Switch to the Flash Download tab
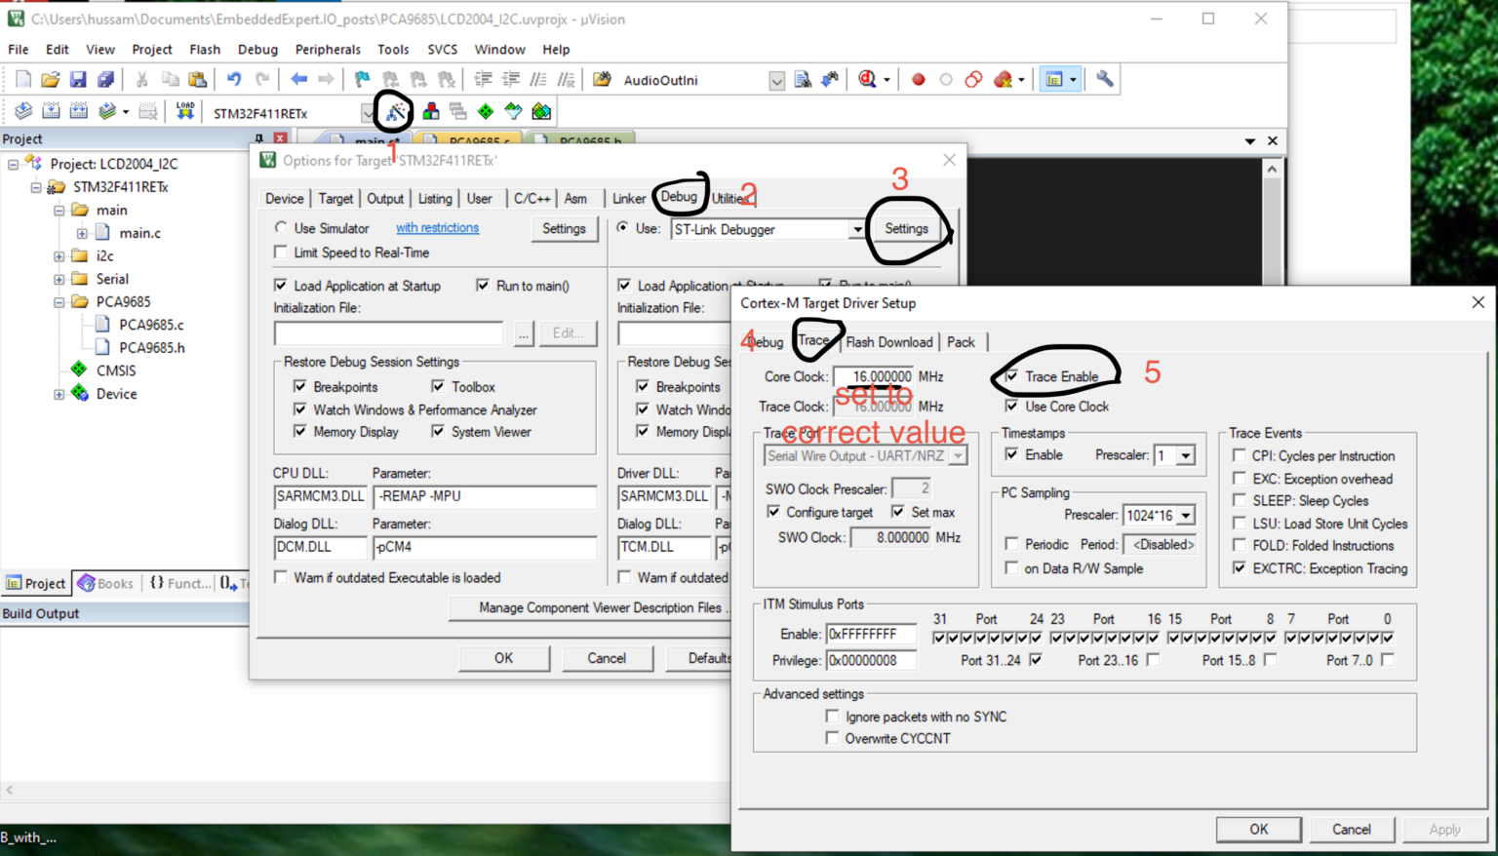Screen dimensions: 1498x856 [x=888, y=342]
